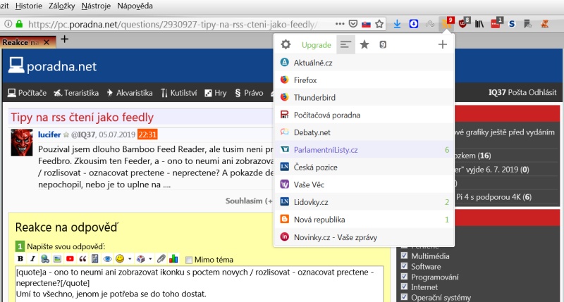Viewport: 564px width, 302px height.
Task: Click the Slovak flag icon in address bar
Action: (x=366, y=24)
